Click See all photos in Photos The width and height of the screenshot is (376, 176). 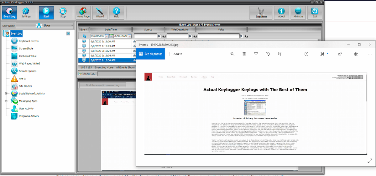(x=151, y=54)
